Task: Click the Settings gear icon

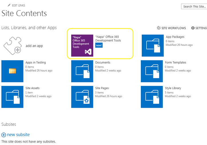Action: pyautogui.click(x=193, y=28)
